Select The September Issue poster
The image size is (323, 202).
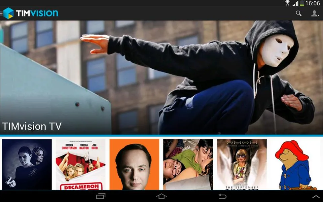point(242,164)
